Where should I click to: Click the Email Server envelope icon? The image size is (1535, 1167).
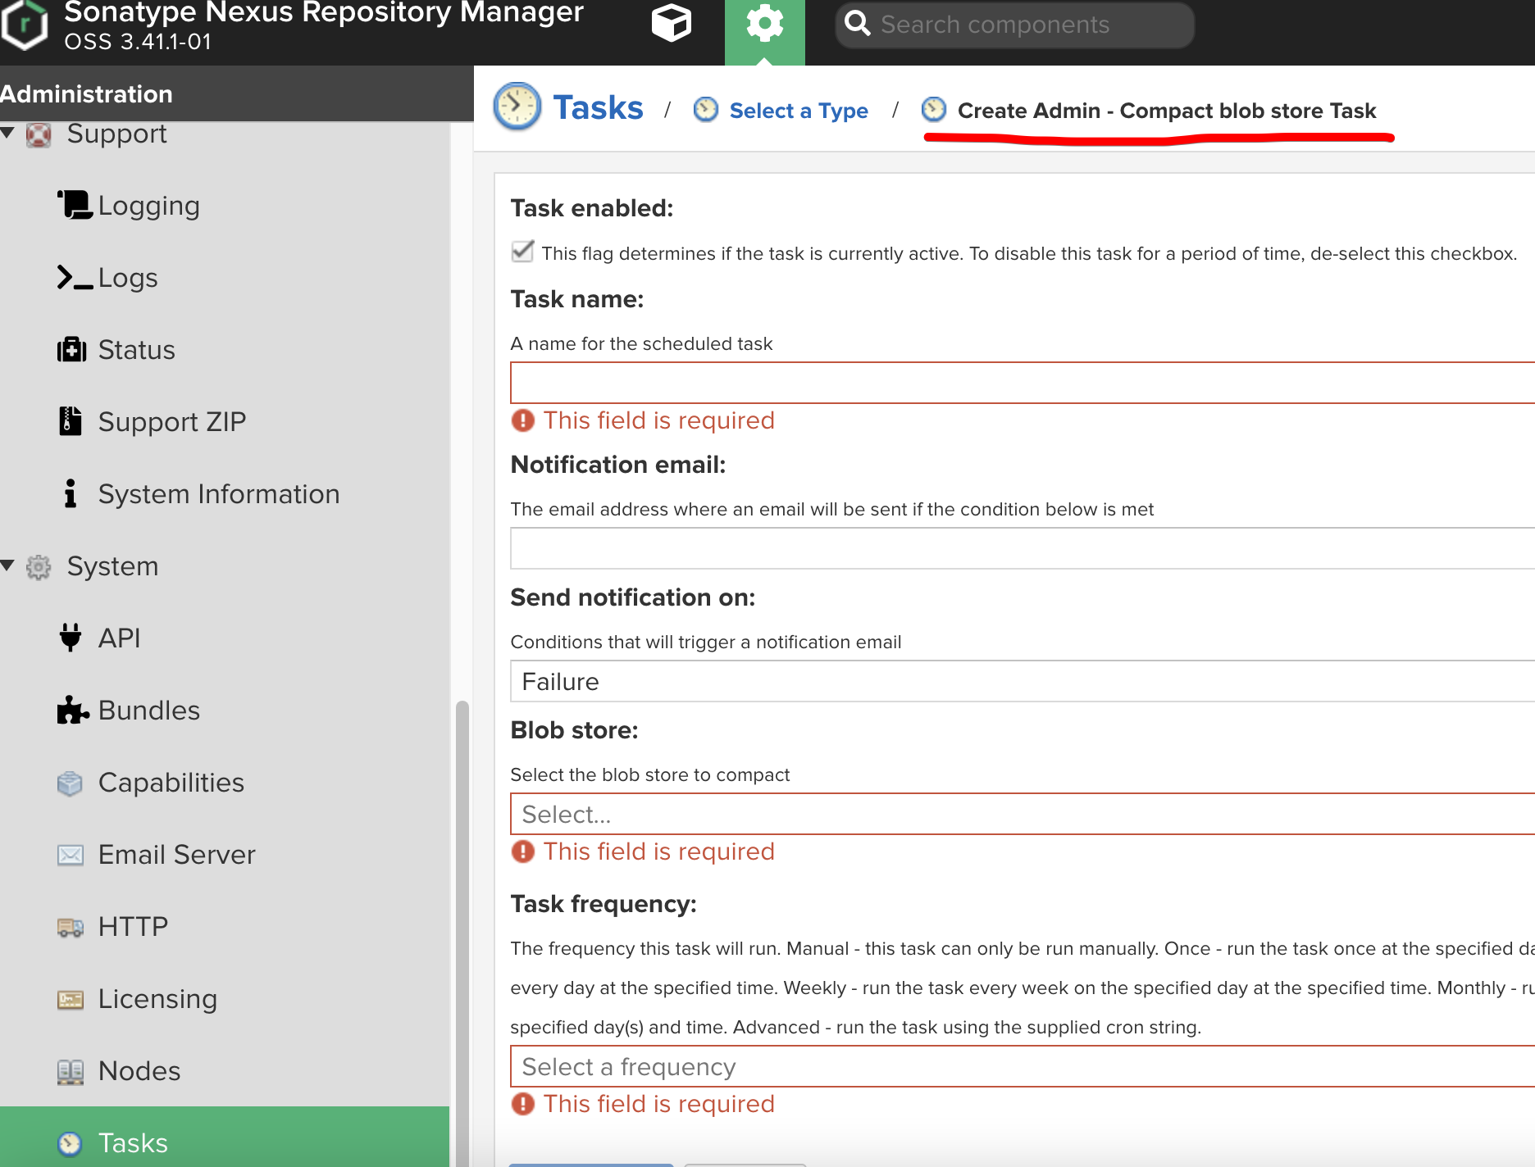pyautogui.click(x=71, y=855)
